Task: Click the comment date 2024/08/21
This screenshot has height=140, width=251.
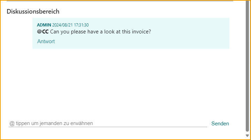Action: [62, 25]
